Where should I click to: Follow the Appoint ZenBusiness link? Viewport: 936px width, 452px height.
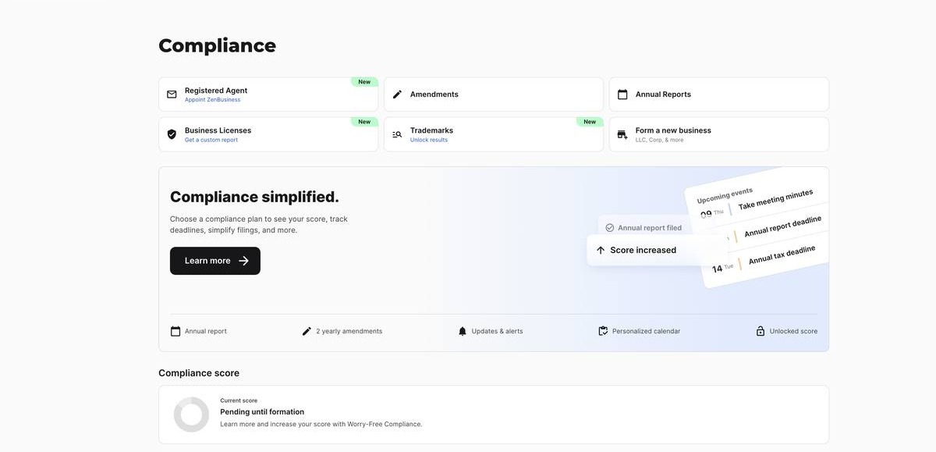[x=212, y=100]
